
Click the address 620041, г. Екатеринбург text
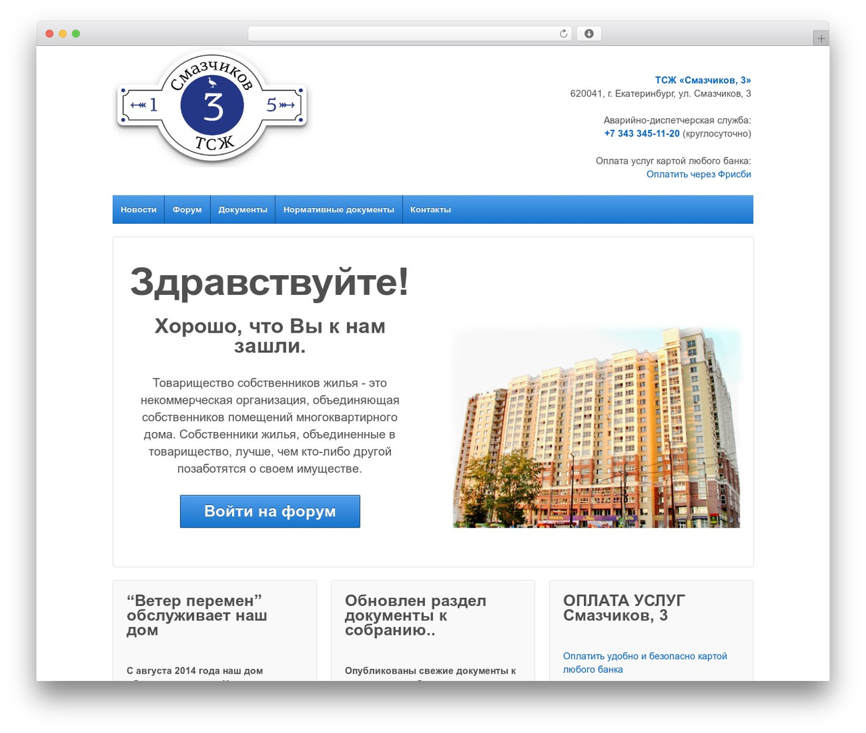point(660,94)
